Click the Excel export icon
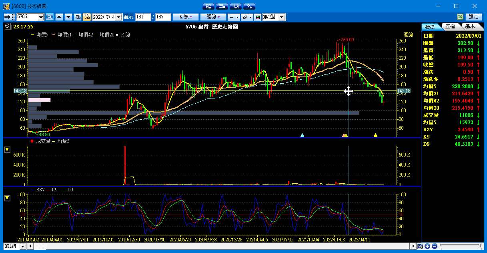This screenshot has height=253, width=487. click(x=460, y=17)
